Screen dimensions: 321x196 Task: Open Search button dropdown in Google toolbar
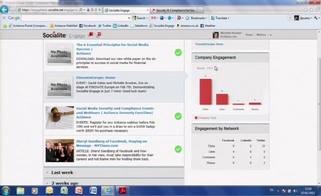[x=147, y=18]
